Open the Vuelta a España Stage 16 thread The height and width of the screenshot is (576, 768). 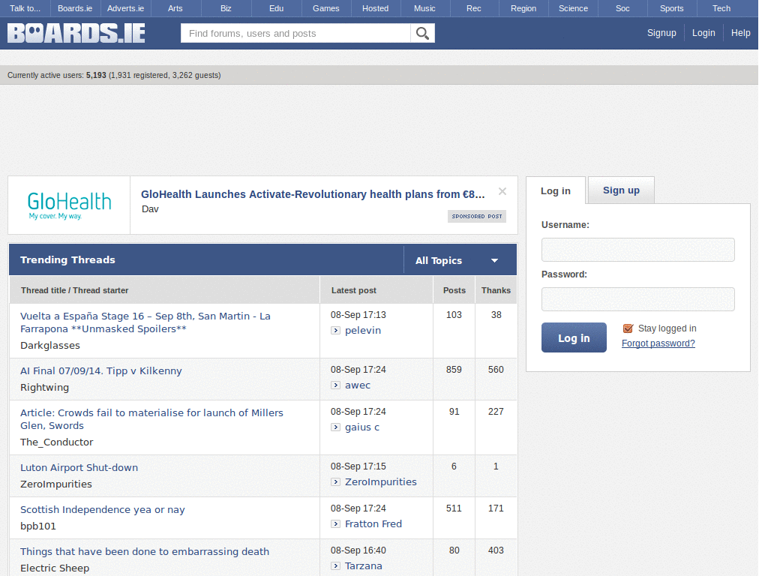pos(145,322)
